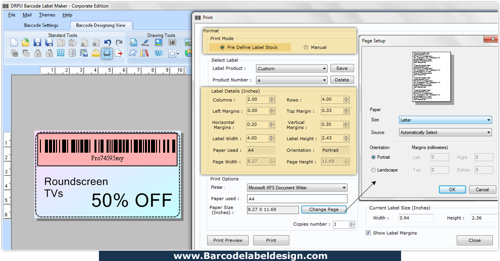Click the Save floppy disk icon
This screenshot has height=261, width=500.
coord(37,42)
